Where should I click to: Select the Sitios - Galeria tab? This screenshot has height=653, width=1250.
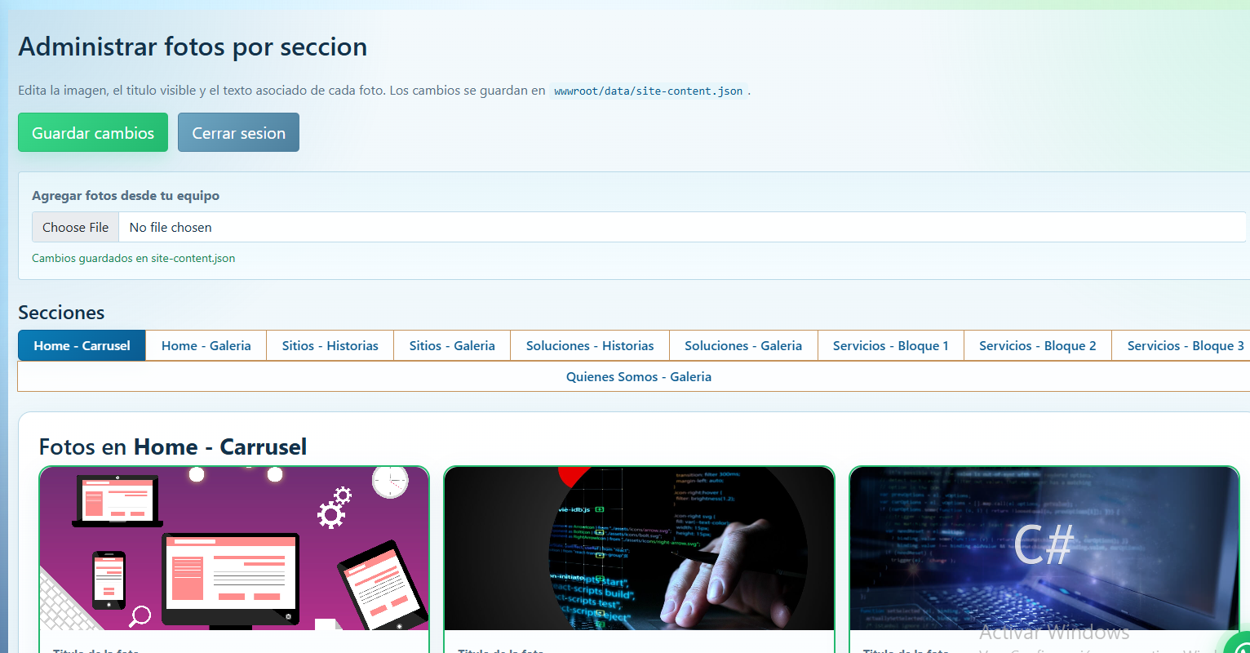[451, 345]
